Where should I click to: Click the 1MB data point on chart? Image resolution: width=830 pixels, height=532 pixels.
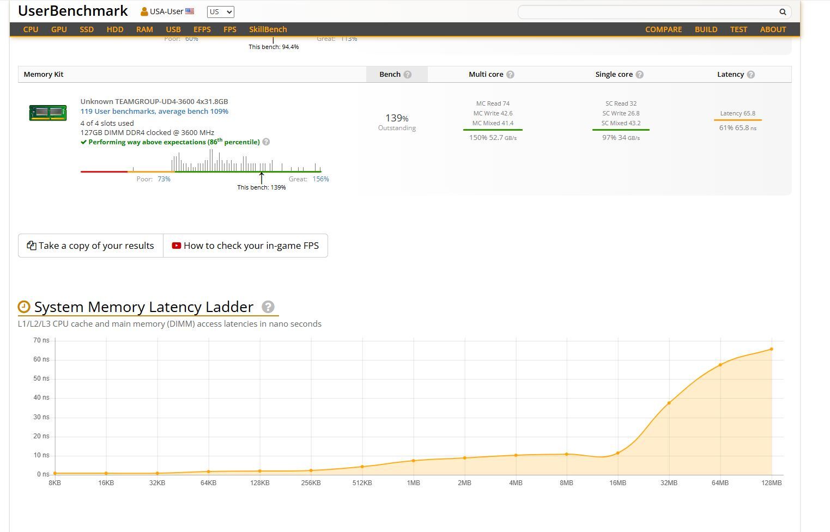(413, 461)
